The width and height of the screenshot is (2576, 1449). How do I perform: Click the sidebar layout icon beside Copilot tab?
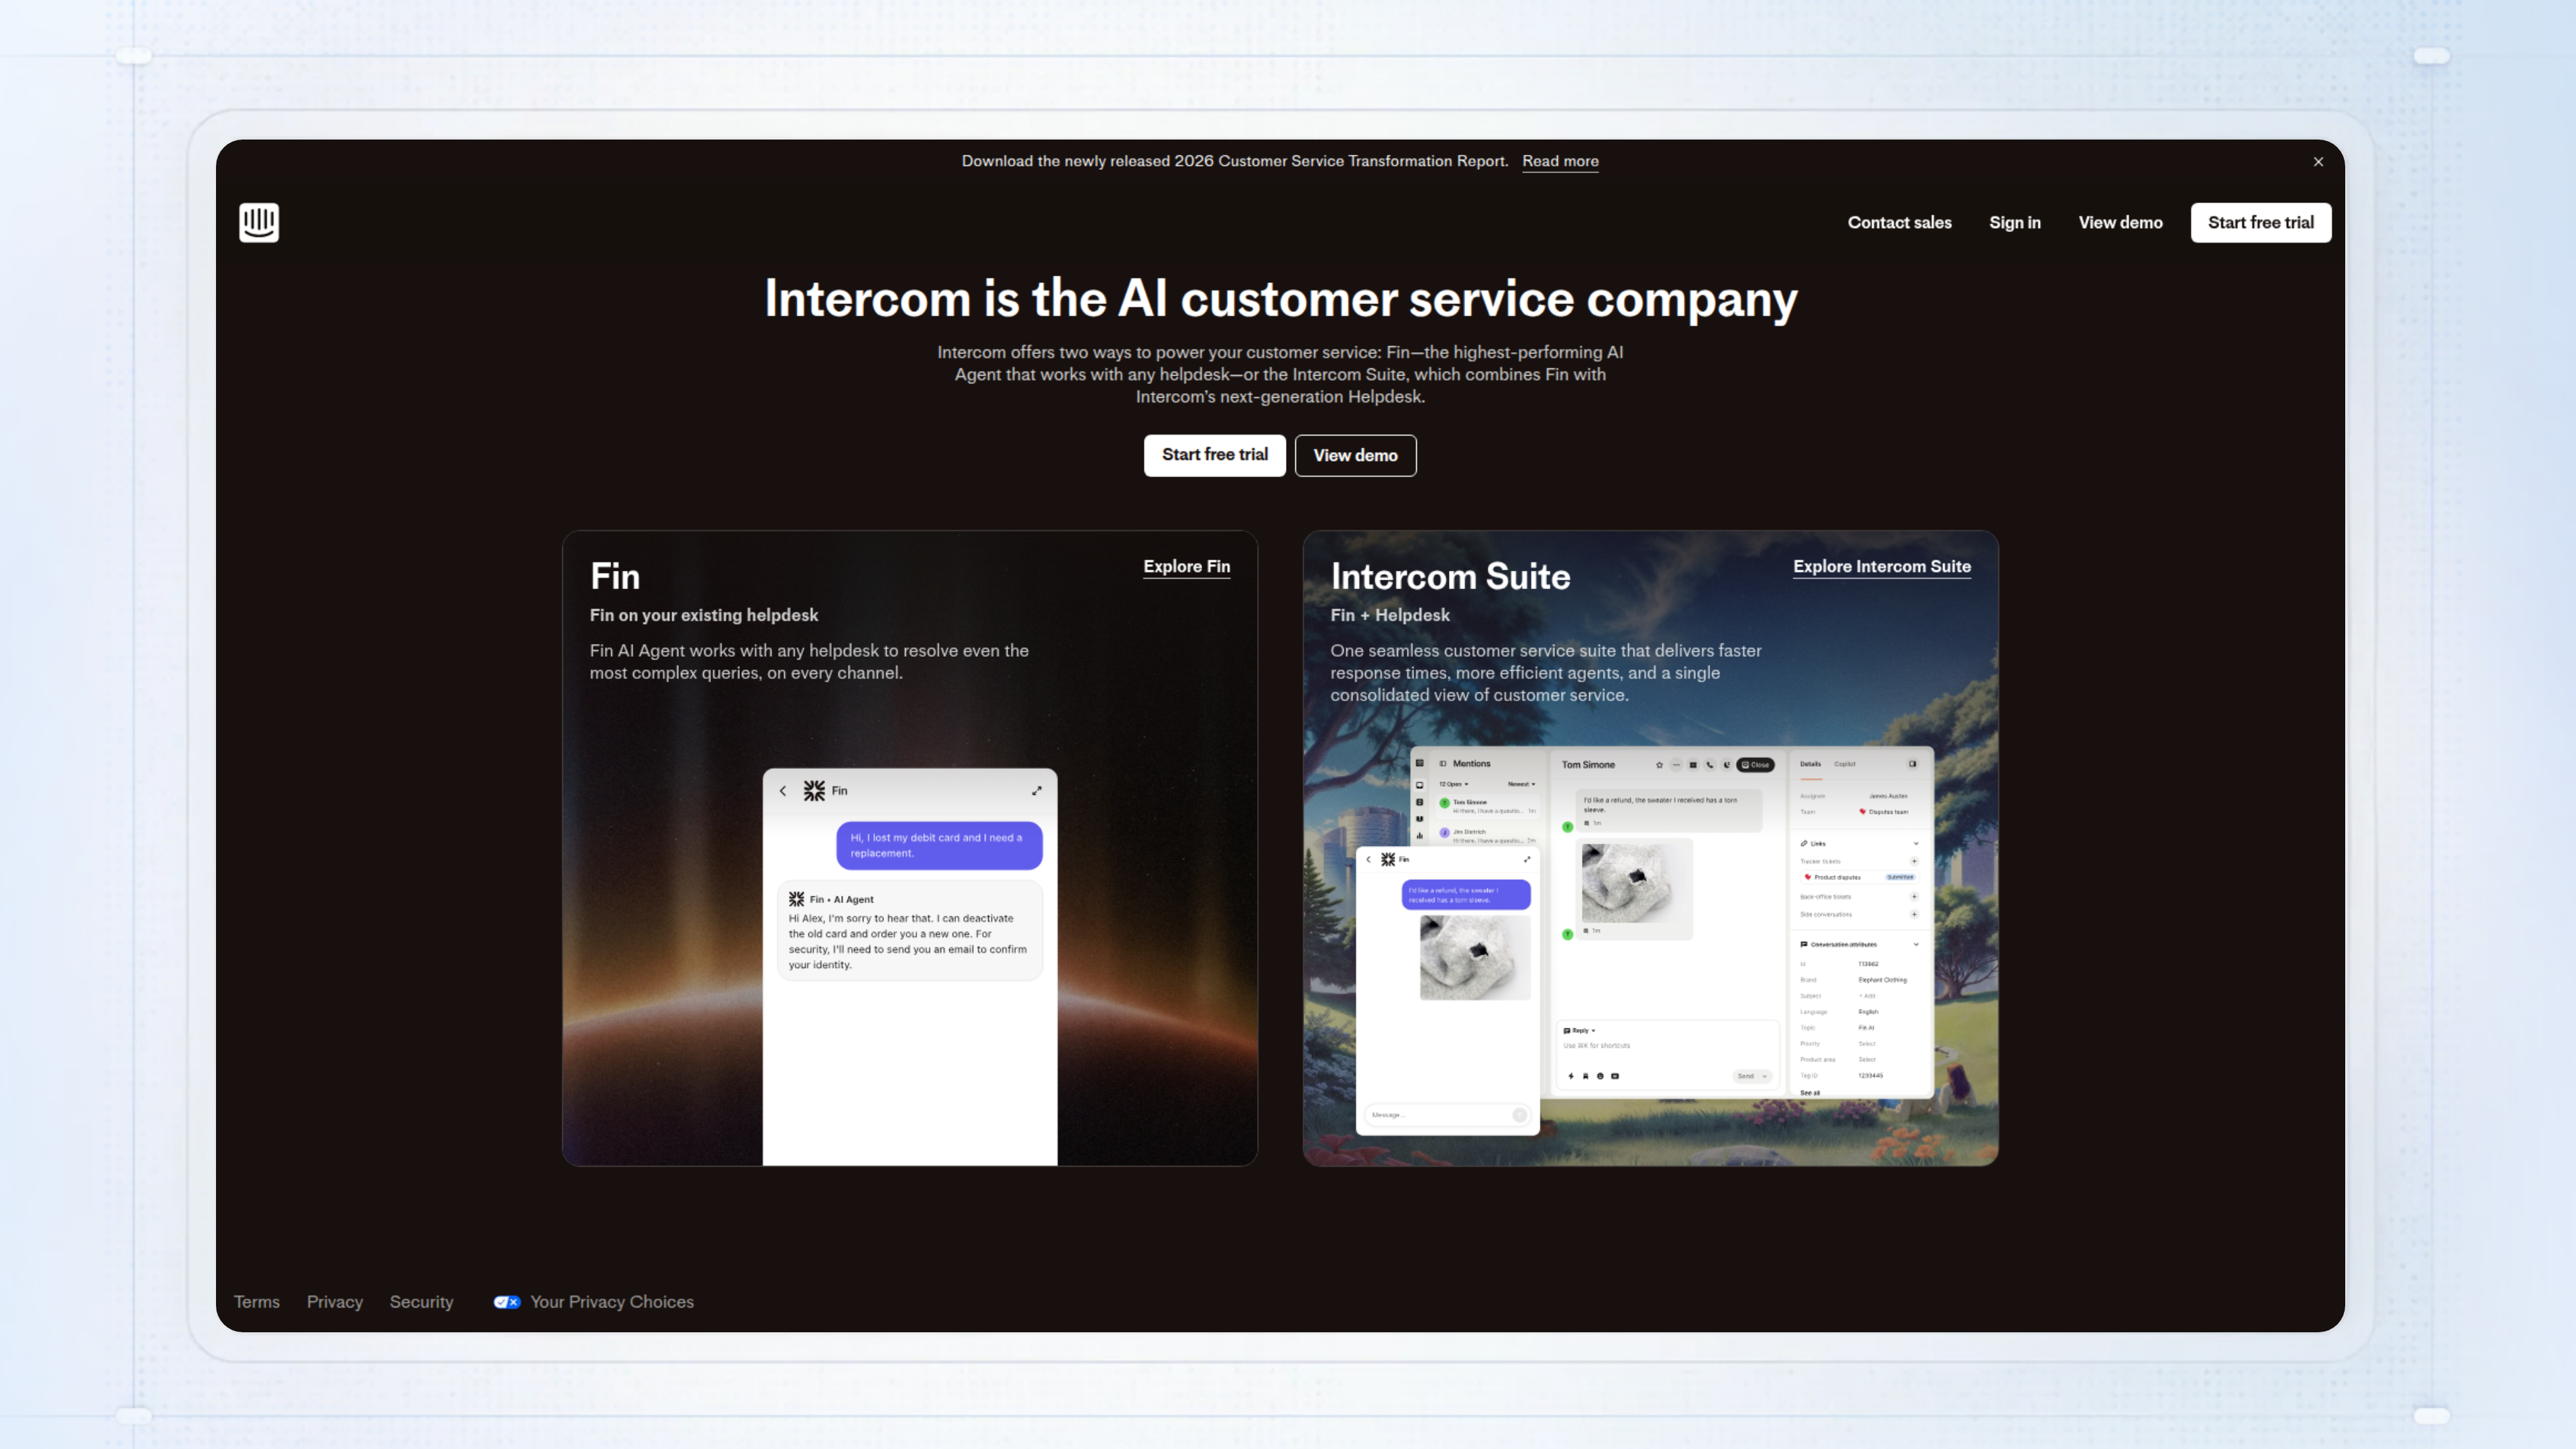tap(1912, 764)
